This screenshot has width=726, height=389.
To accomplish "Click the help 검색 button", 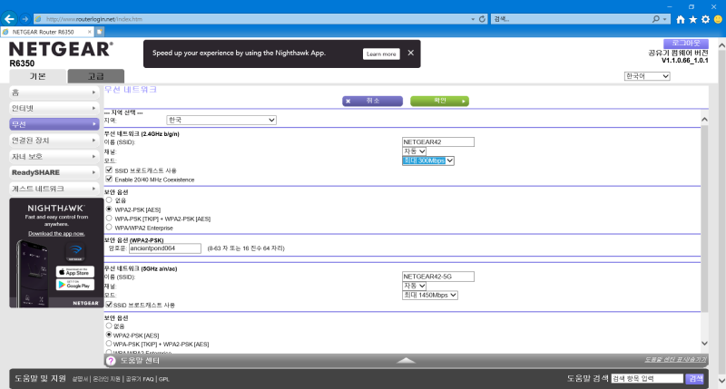I will click(695, 378).
